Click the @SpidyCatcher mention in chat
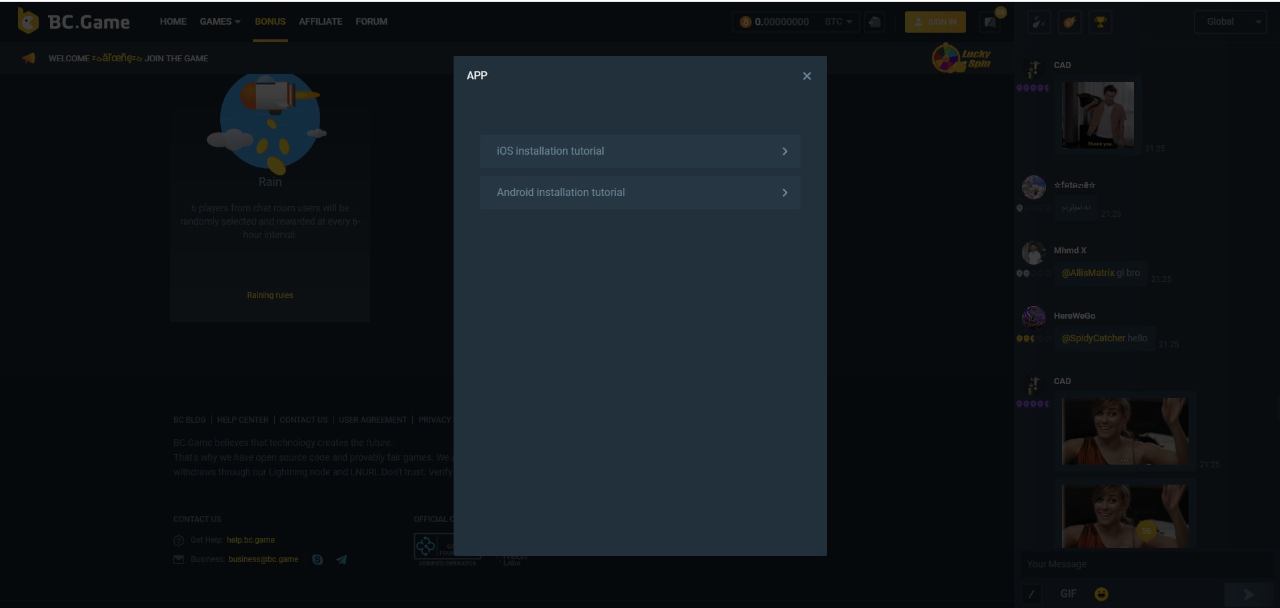Screen dimensions: 1280x608 coord(1093,338)
